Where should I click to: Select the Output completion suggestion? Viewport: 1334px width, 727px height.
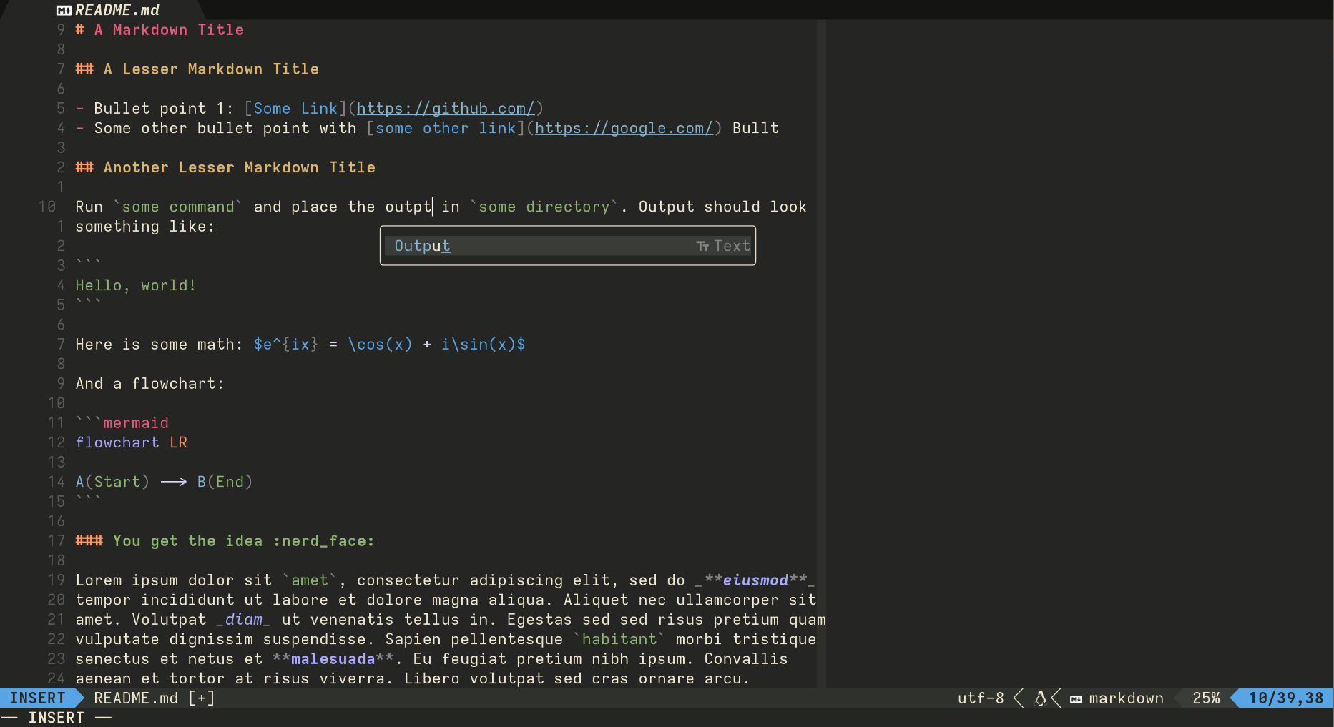point(422,245)
